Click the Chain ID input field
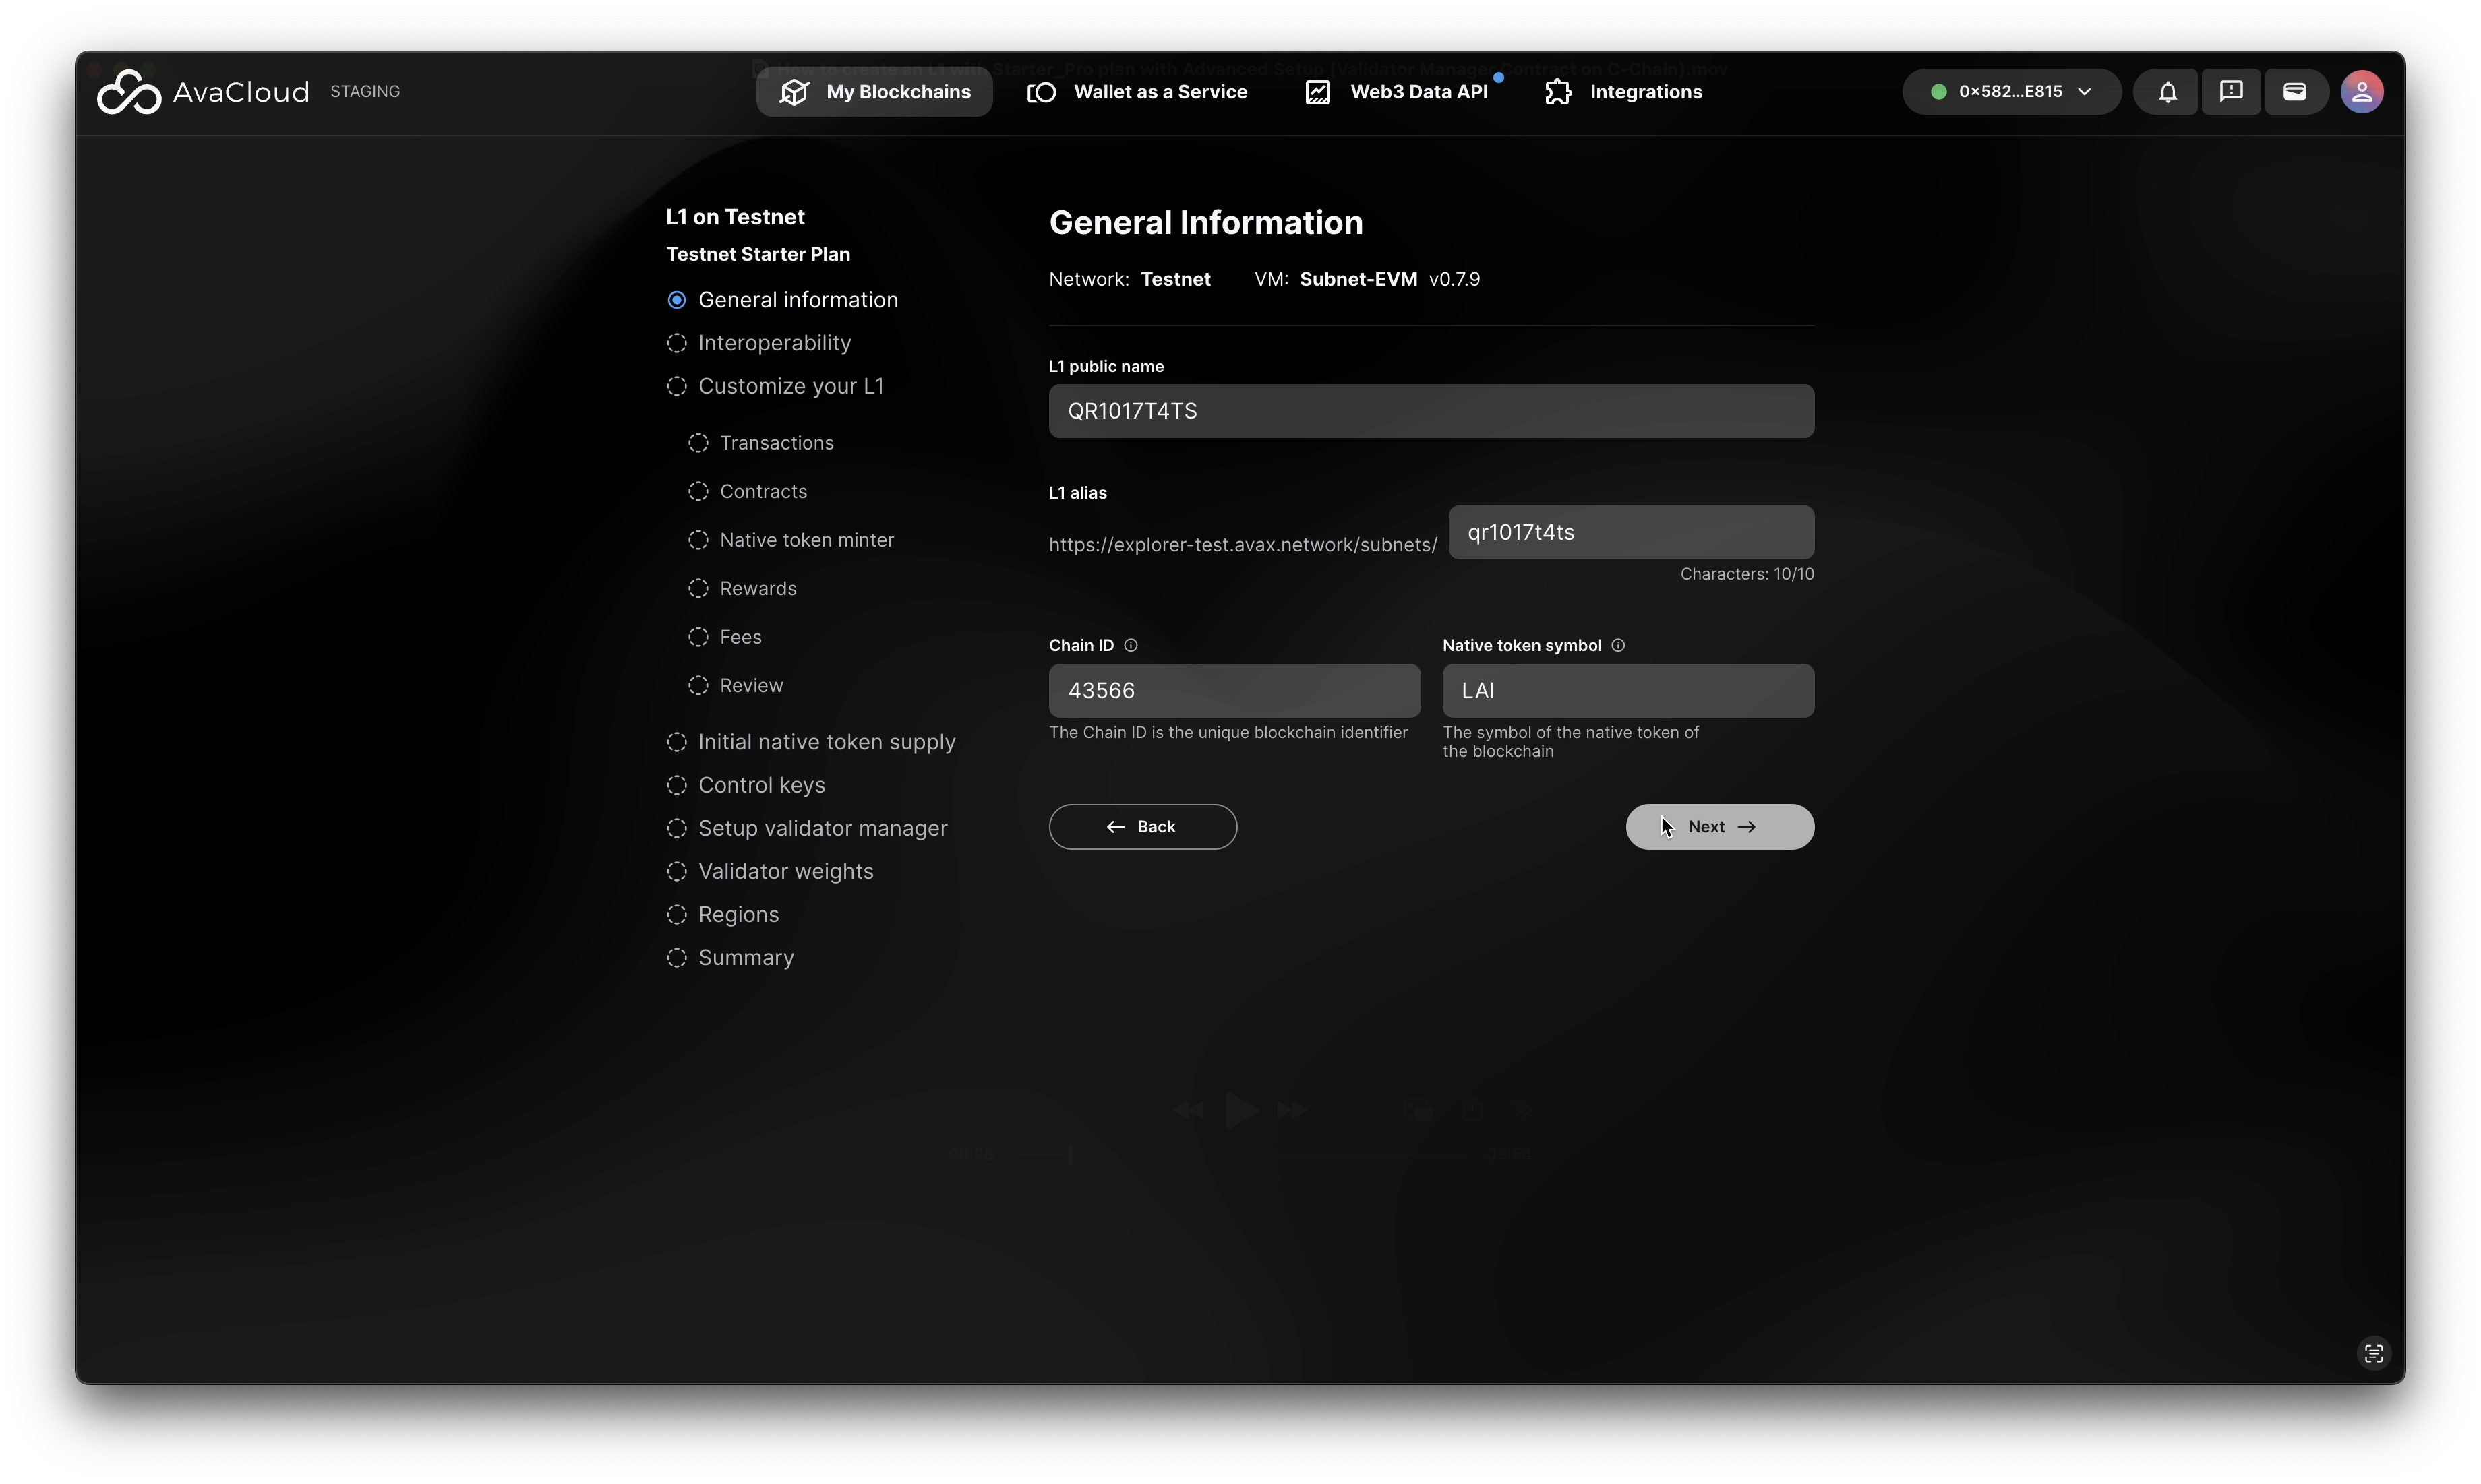The image size is (2481, 1484). (1234, 691)
